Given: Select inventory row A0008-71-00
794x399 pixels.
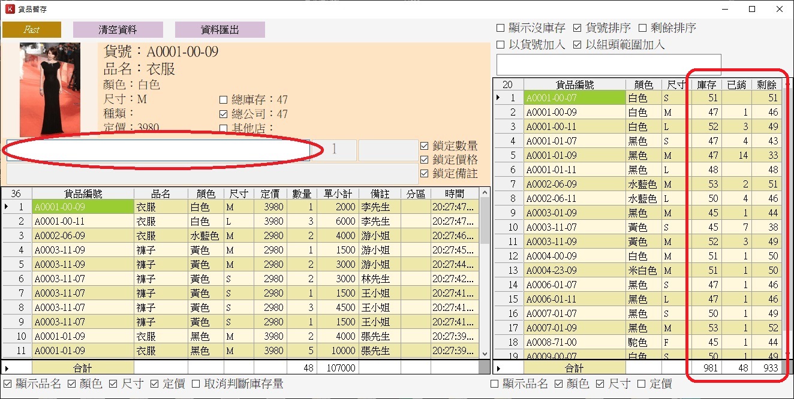Looking at the screenshot, I should click(574, 342).
